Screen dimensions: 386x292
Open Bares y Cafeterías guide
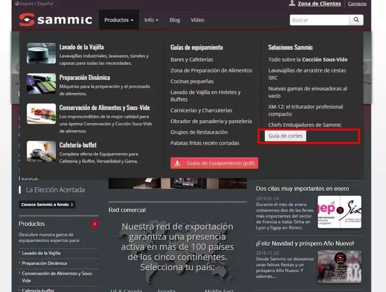192,60
